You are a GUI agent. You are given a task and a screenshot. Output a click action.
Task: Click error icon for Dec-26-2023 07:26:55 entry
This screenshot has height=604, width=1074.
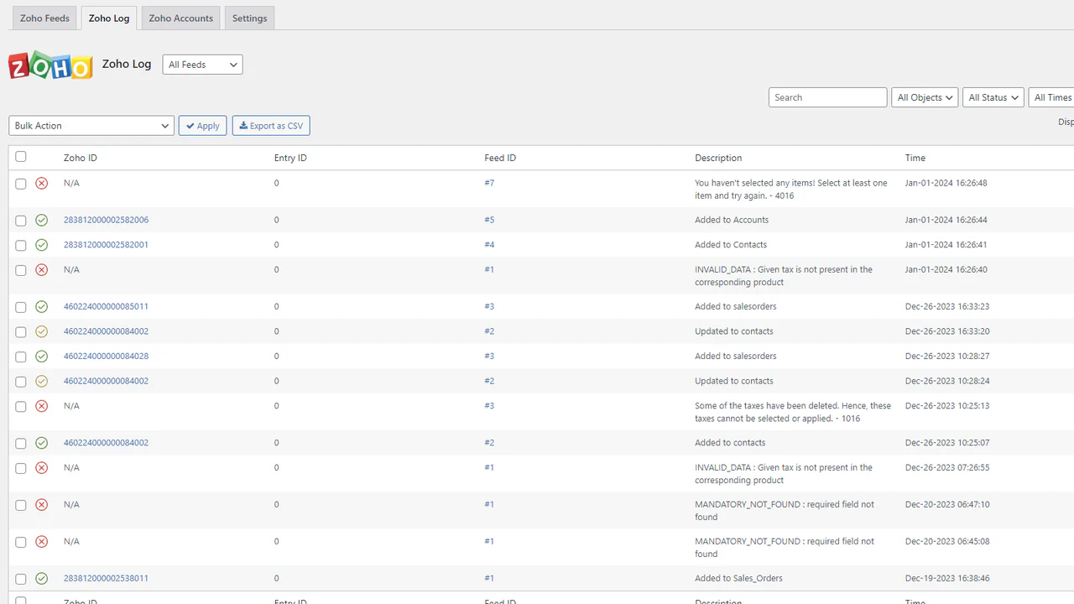click(x=42, y=467)
